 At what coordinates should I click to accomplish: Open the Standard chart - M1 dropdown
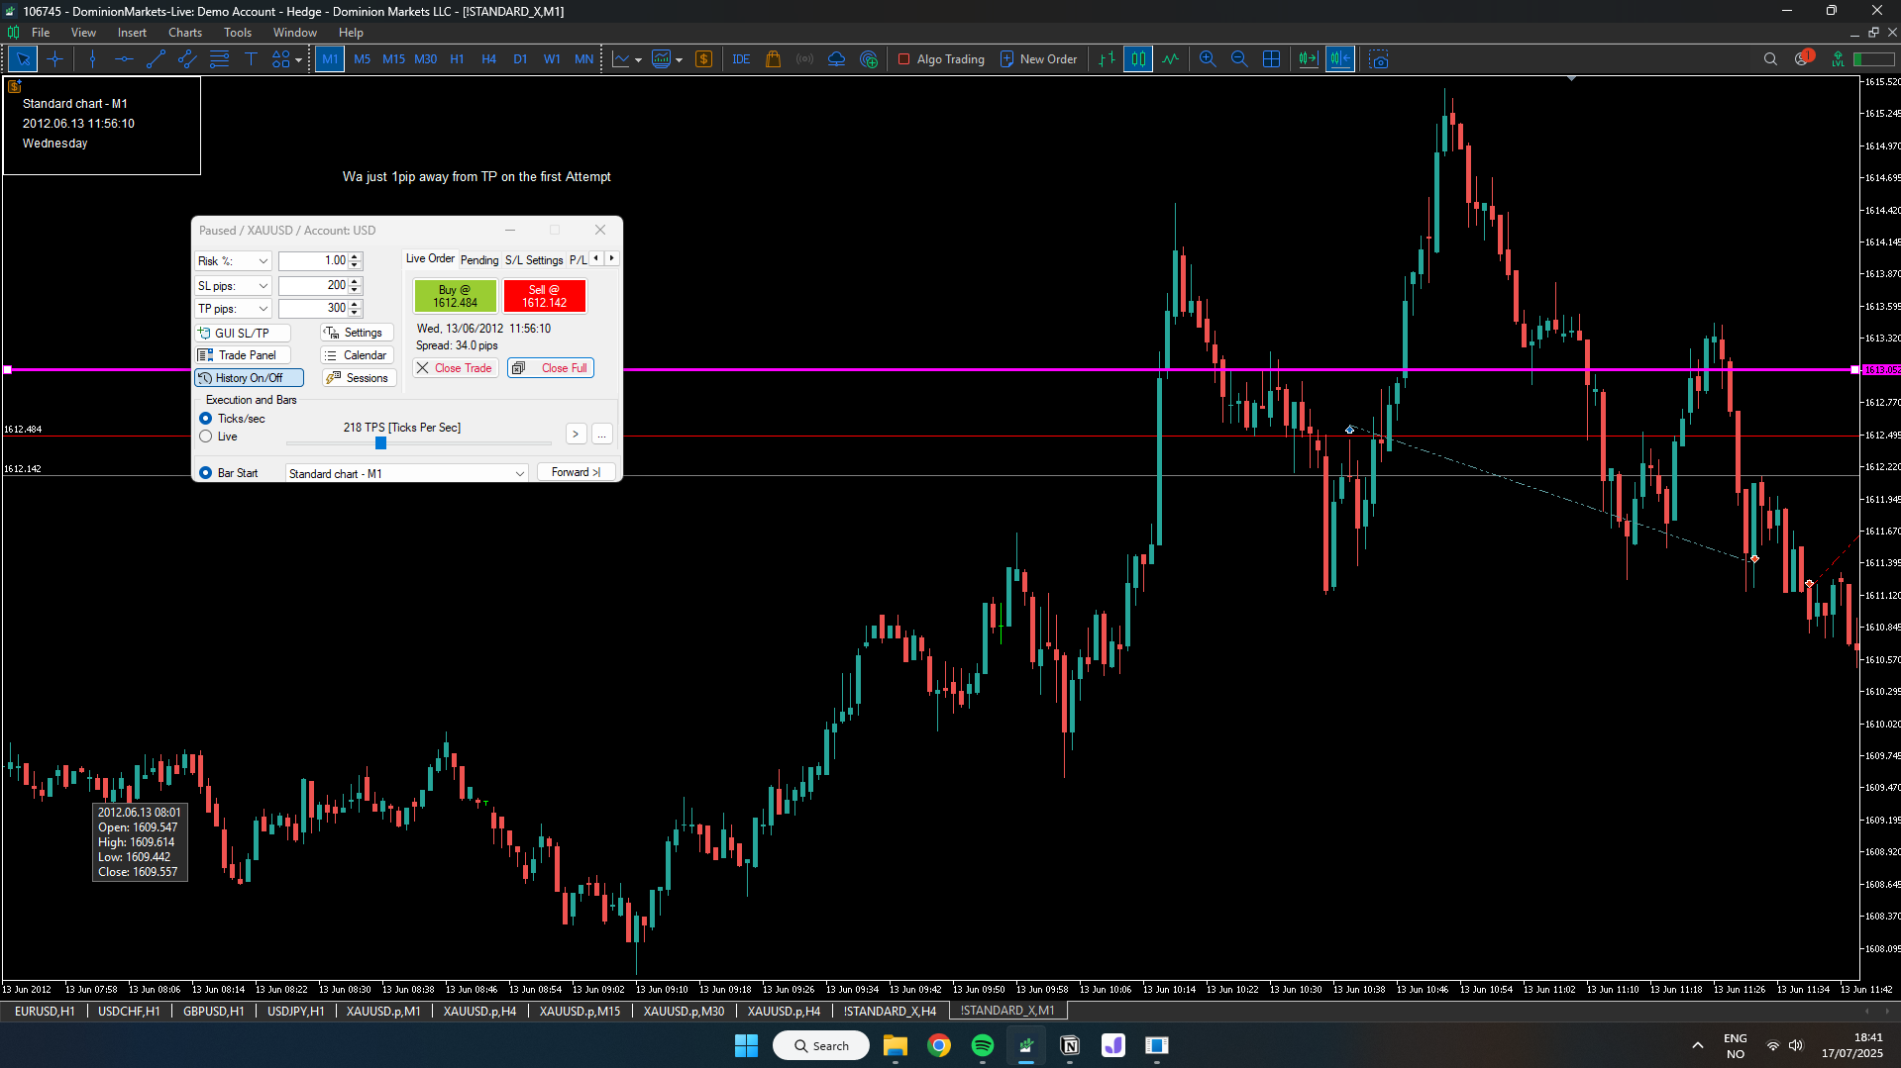(407, 473)
